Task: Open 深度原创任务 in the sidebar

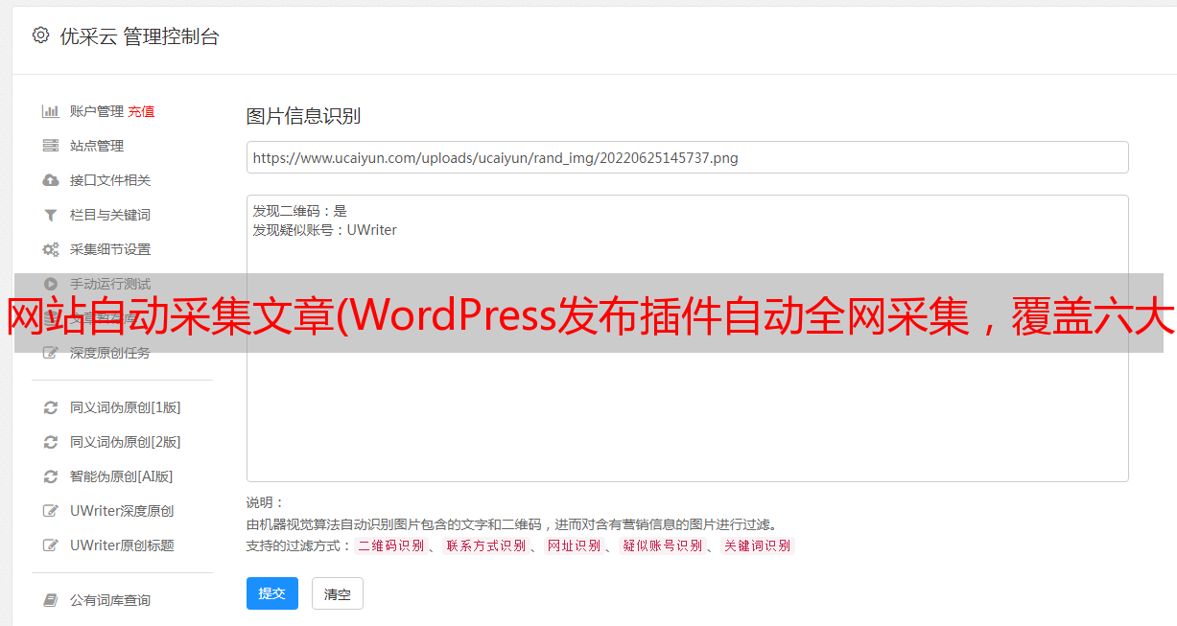Action: click(110, 353)
